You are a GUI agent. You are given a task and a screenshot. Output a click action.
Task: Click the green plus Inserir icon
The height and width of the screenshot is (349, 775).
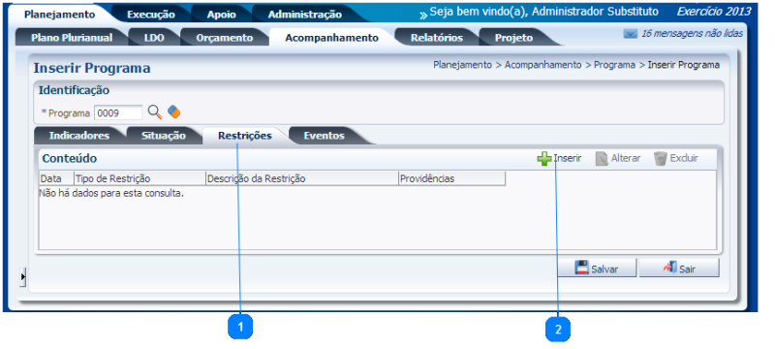coord(544,159)
